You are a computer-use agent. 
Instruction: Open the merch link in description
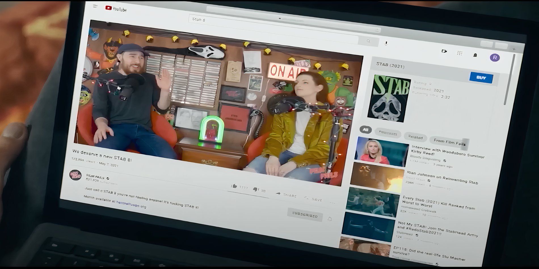[x=131, y=205]
